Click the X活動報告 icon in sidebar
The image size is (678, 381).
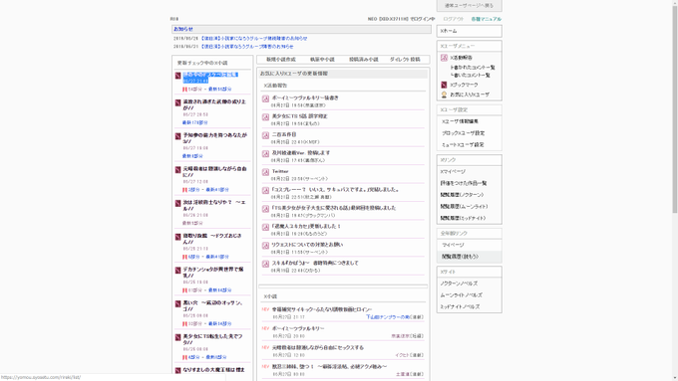[444, 58]
